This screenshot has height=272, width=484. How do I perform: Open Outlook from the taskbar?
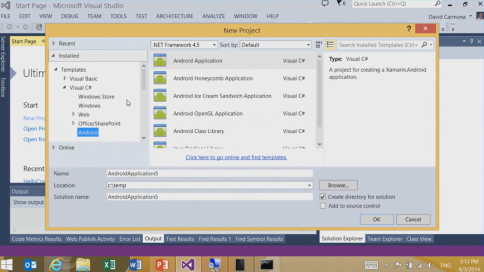tap(30, 264)
